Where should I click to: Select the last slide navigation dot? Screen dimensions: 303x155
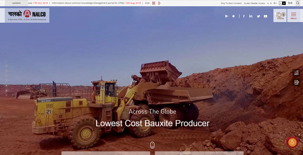coord(6,90)
